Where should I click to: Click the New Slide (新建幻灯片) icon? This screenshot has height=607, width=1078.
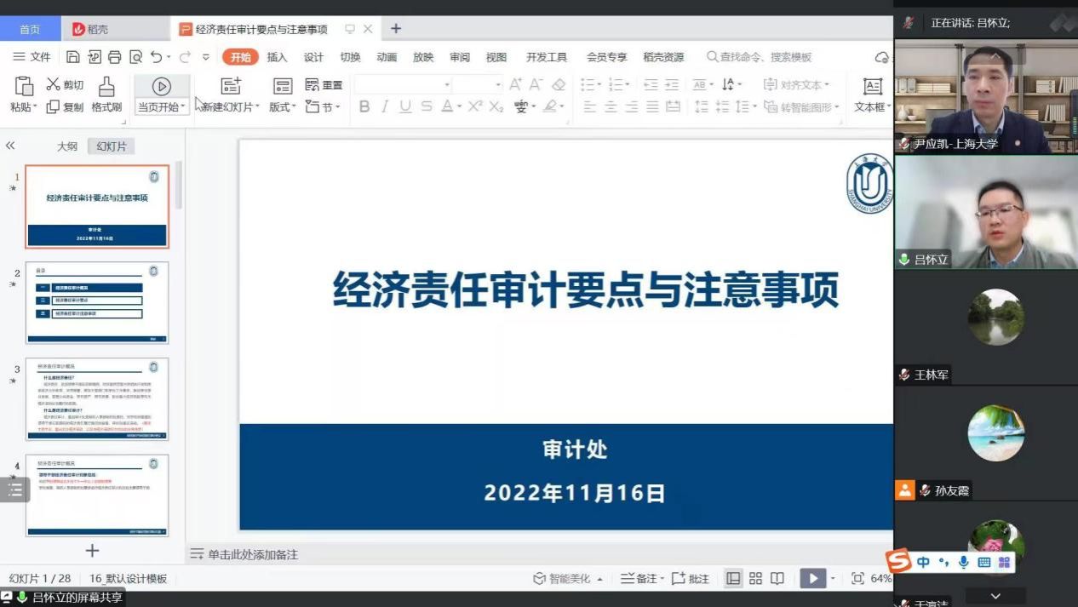tap(231, 86)
